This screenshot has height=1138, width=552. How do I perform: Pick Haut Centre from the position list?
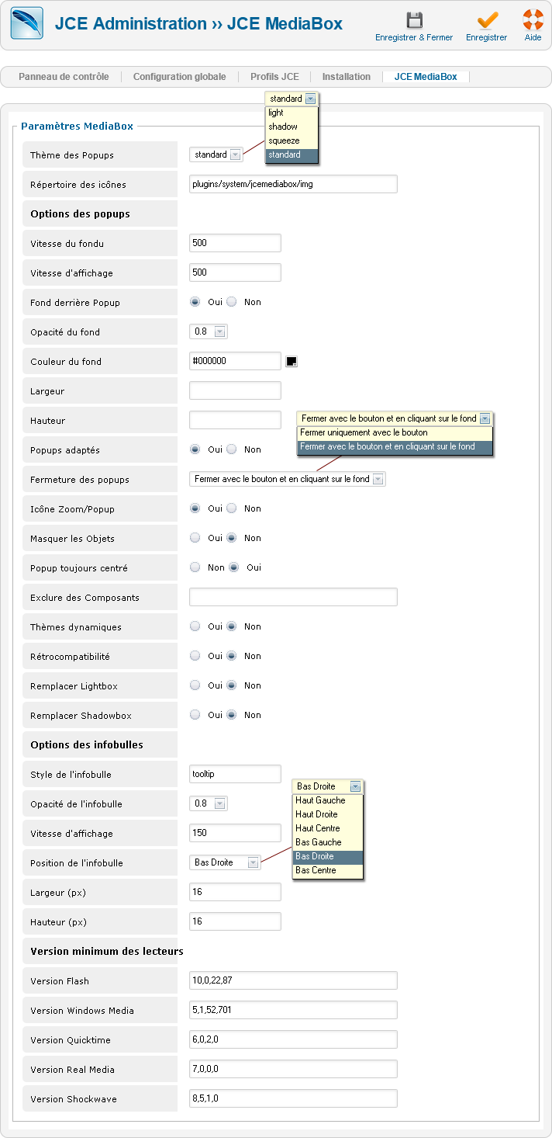pos(318,828)
